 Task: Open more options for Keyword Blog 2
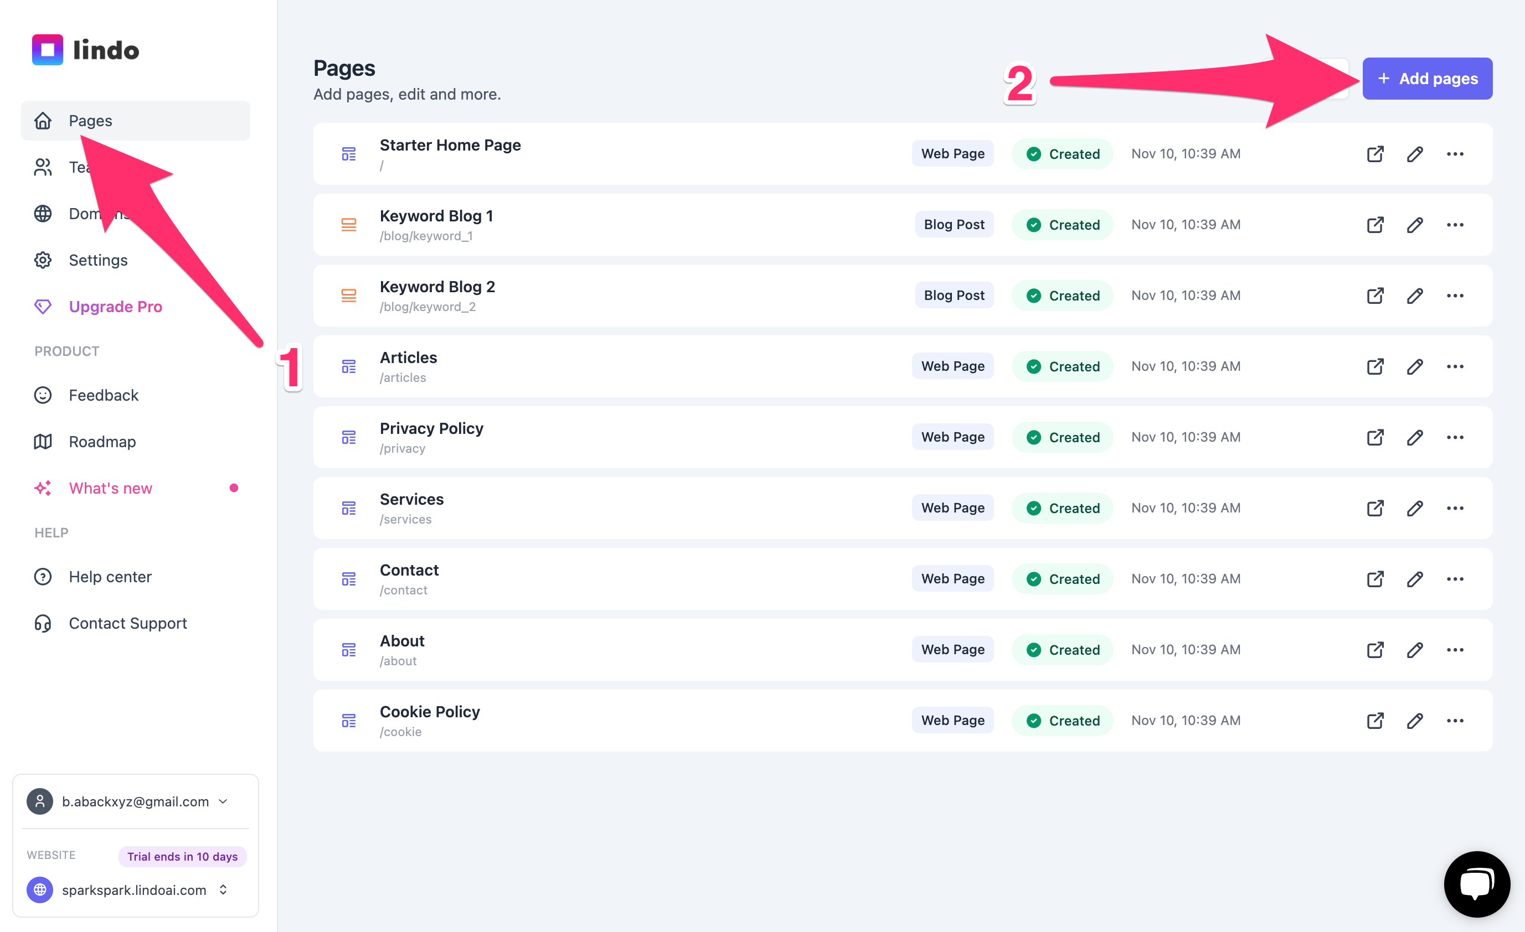pyautogui.click(x=1455, y=296)
